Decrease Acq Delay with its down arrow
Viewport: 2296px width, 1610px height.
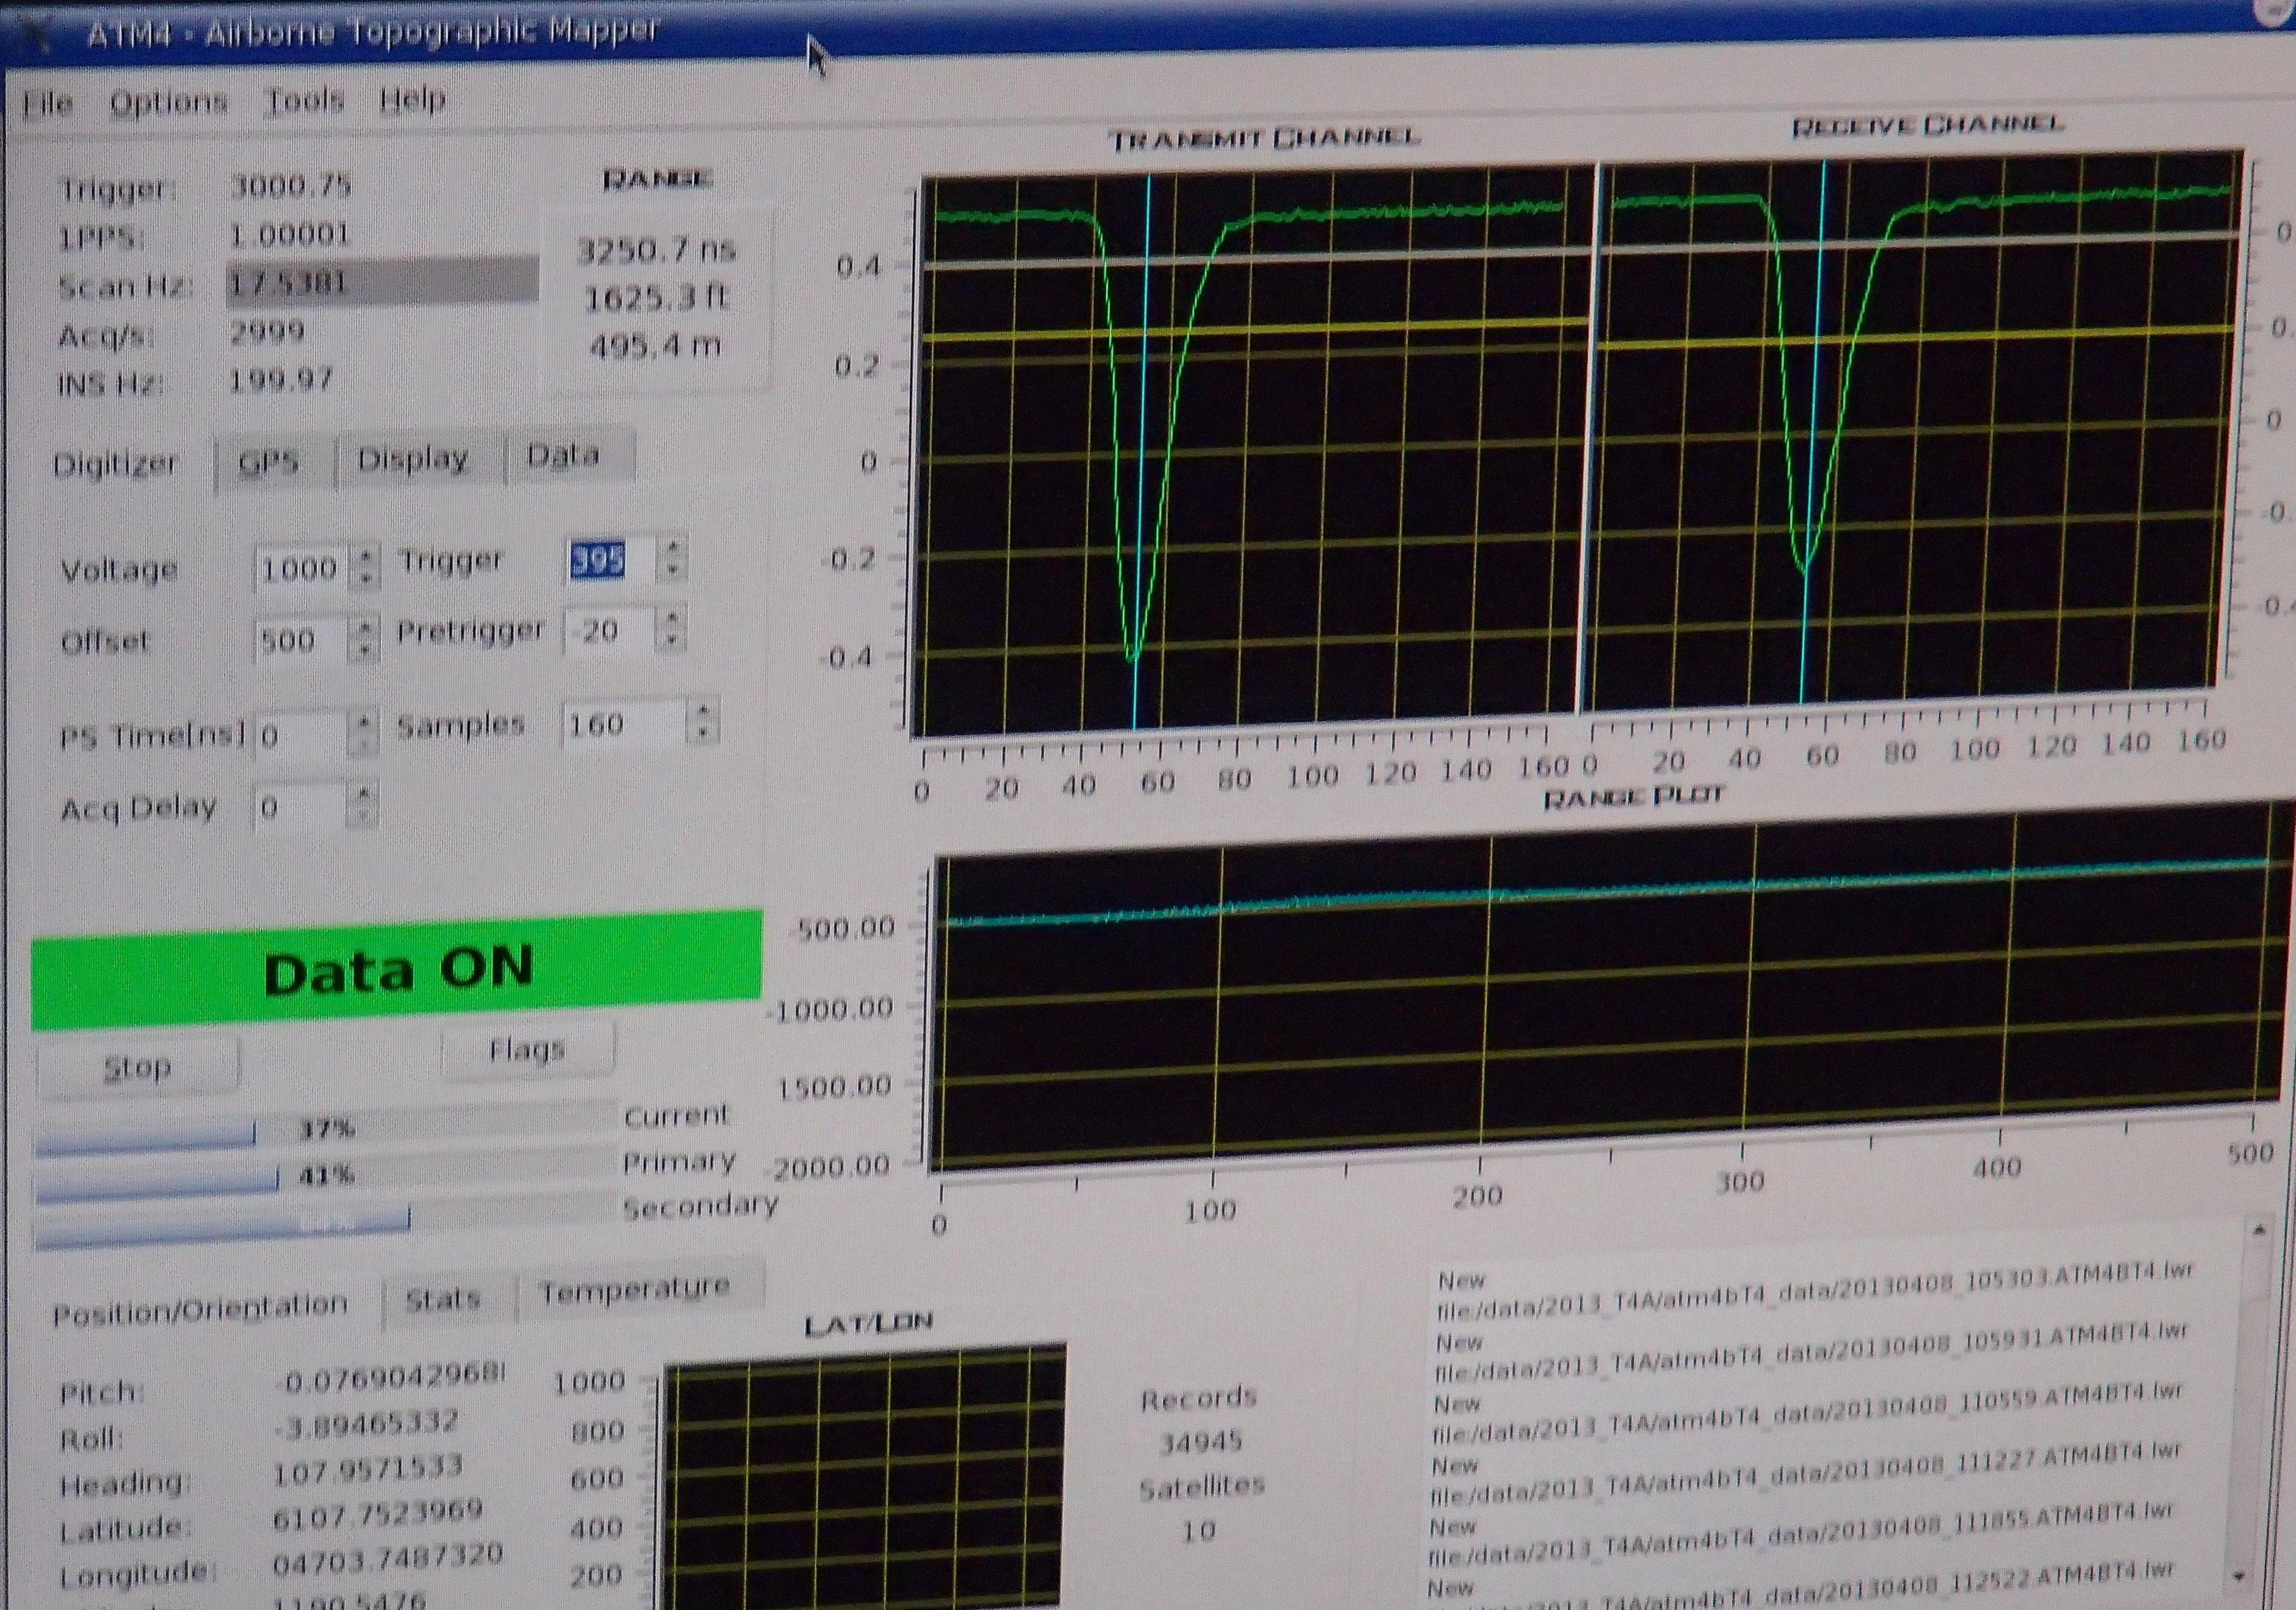pos(364,816)
